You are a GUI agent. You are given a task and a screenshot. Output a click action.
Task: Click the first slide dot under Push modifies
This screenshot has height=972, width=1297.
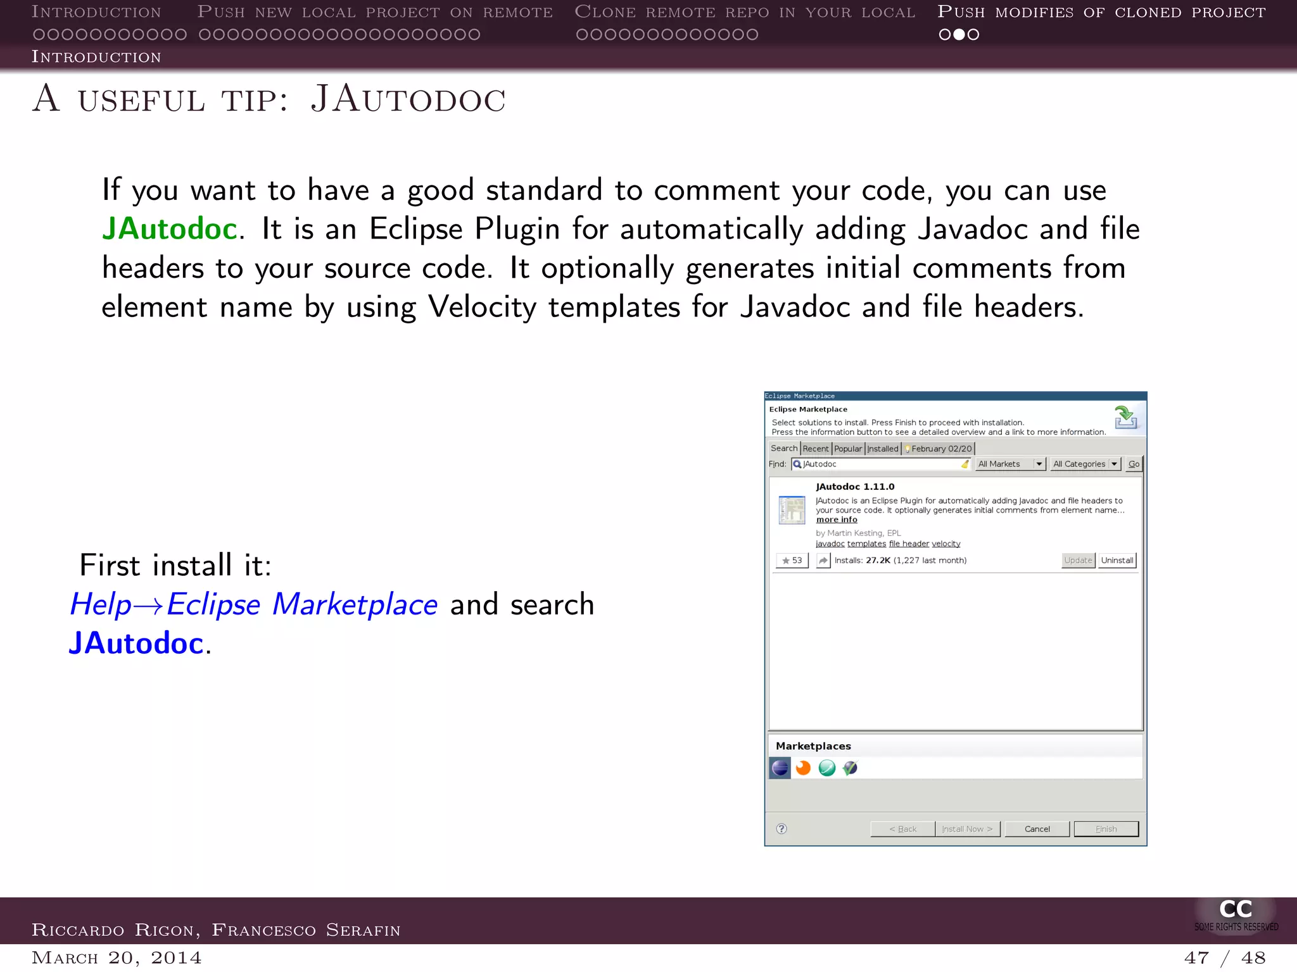coord(945,35)
